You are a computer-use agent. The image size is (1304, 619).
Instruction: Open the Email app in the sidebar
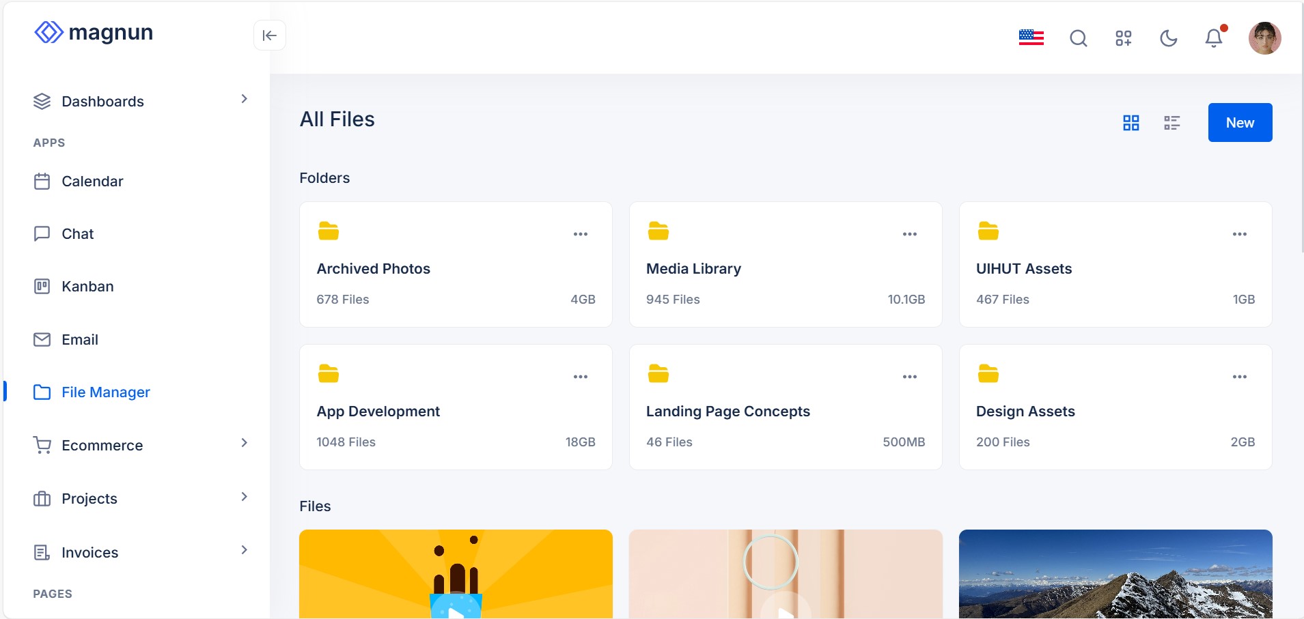point(80,339)
